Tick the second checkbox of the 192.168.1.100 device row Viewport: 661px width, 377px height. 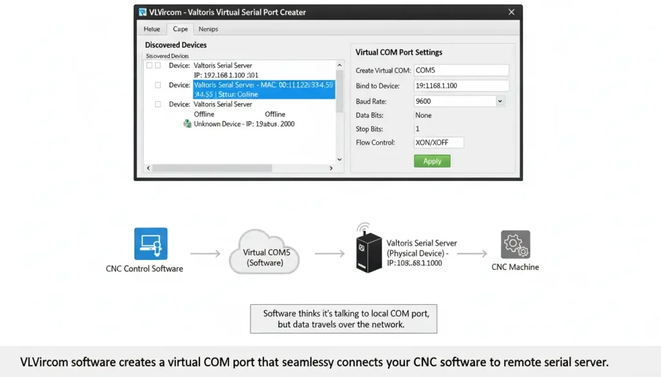coord(158,65)
